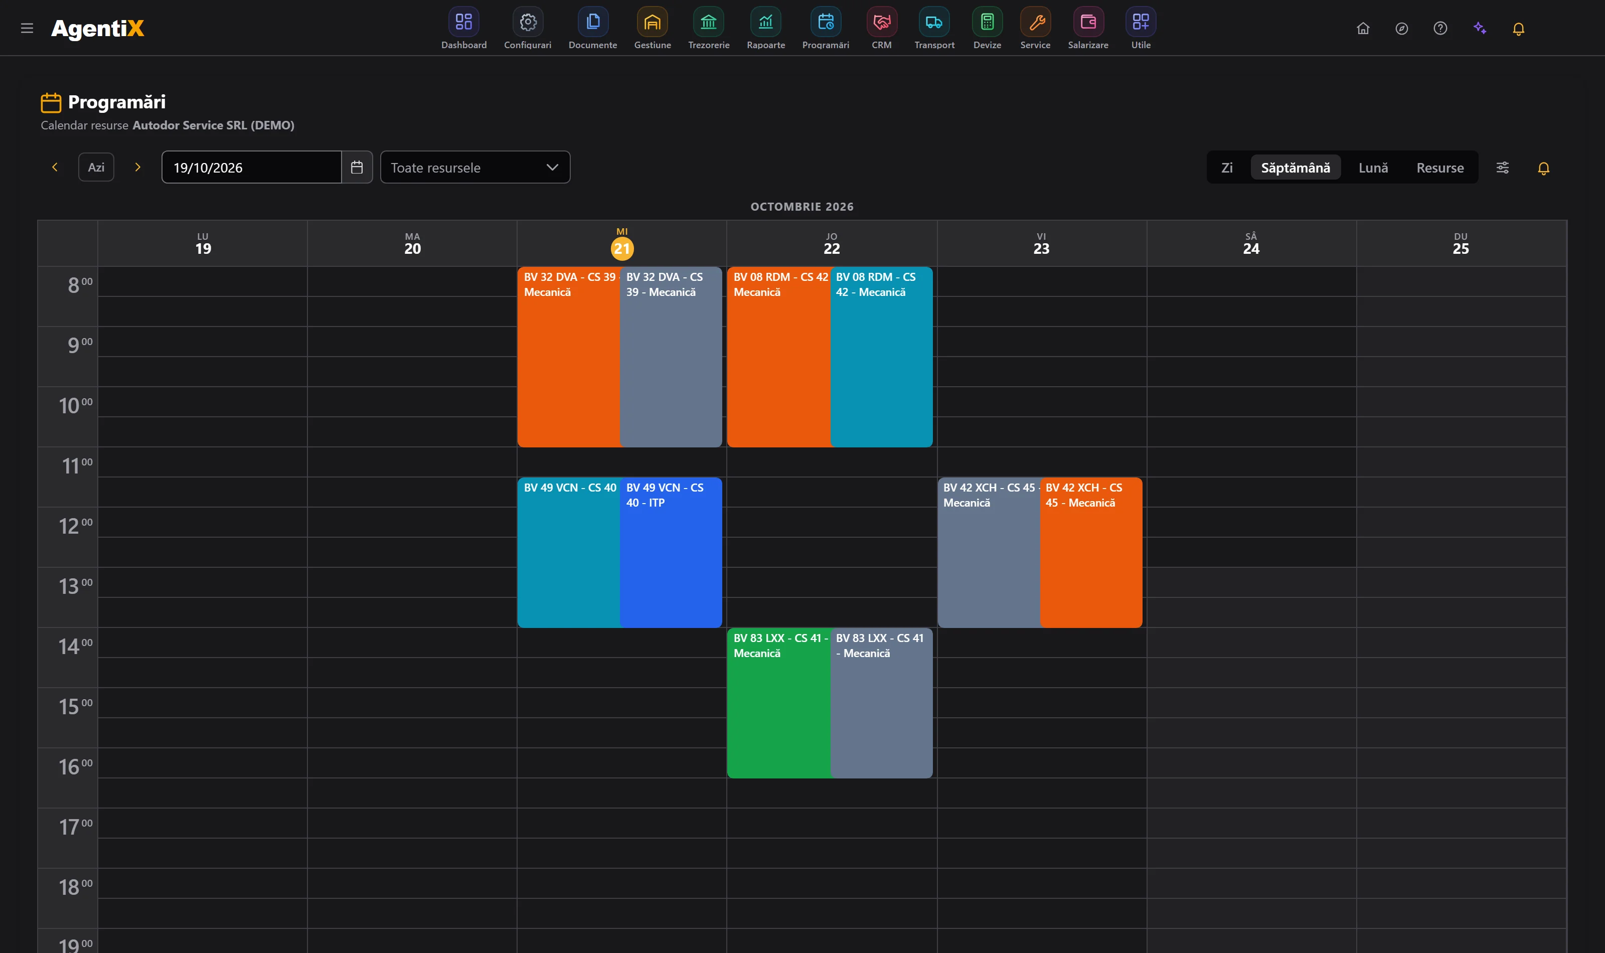The height and width of the screenshot is (953, 1605).
Task: Open help question mark icon
Action: click(x=1440, y=28)
